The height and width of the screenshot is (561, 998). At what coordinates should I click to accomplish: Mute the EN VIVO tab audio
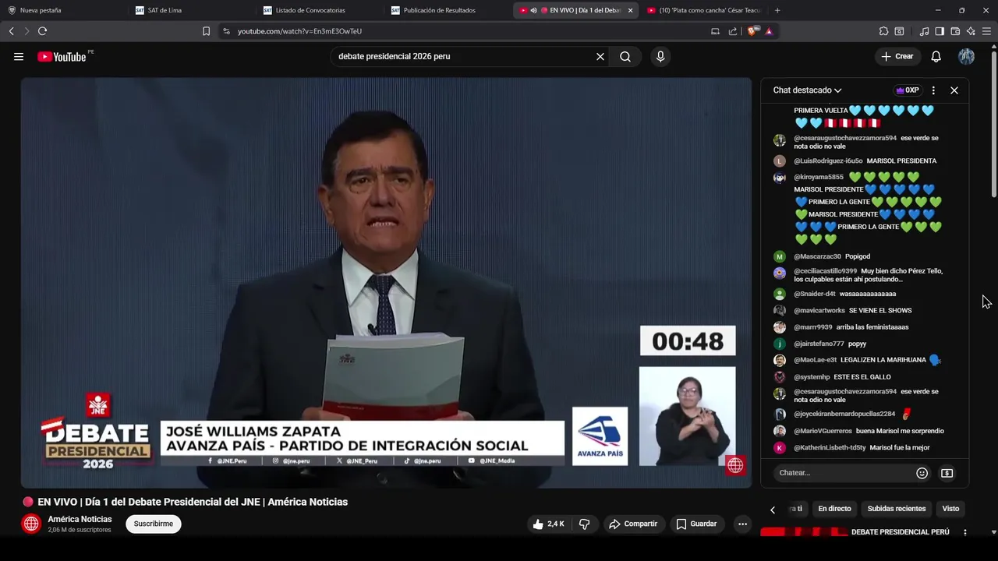[533, 10]
